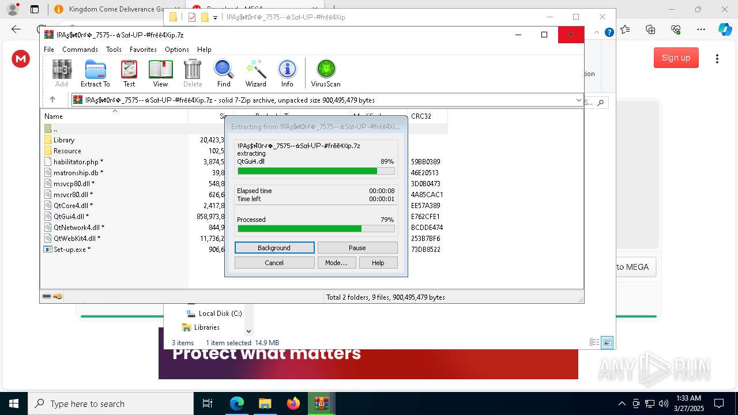This screenshot has width=738, height=415.
Task: Open the File menu
Action: (x=49, y=50)
